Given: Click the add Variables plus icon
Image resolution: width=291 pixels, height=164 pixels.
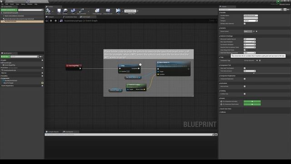Looking at the screenshot, I should click(x=42, y=76).
